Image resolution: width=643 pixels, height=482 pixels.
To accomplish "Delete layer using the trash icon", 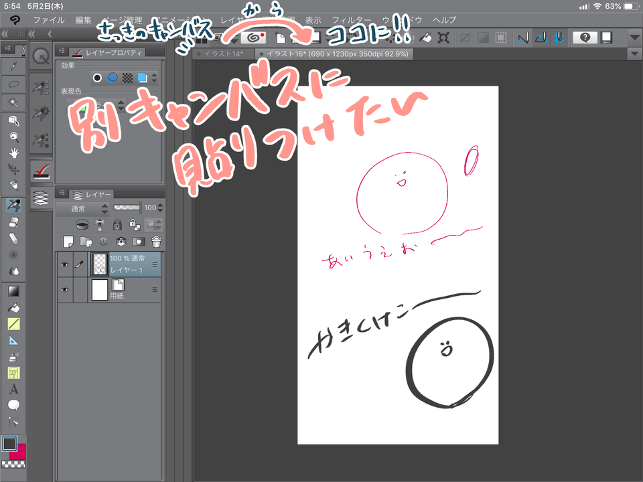I will (x=156, y=242).
